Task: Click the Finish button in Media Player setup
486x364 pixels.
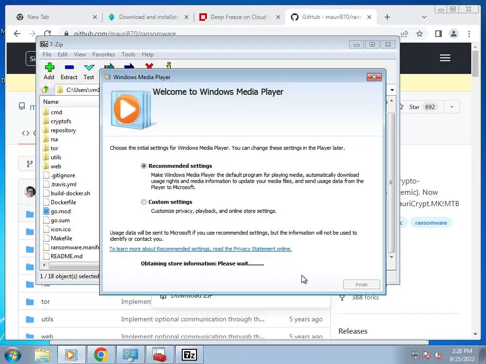Action: click(361, 284)
